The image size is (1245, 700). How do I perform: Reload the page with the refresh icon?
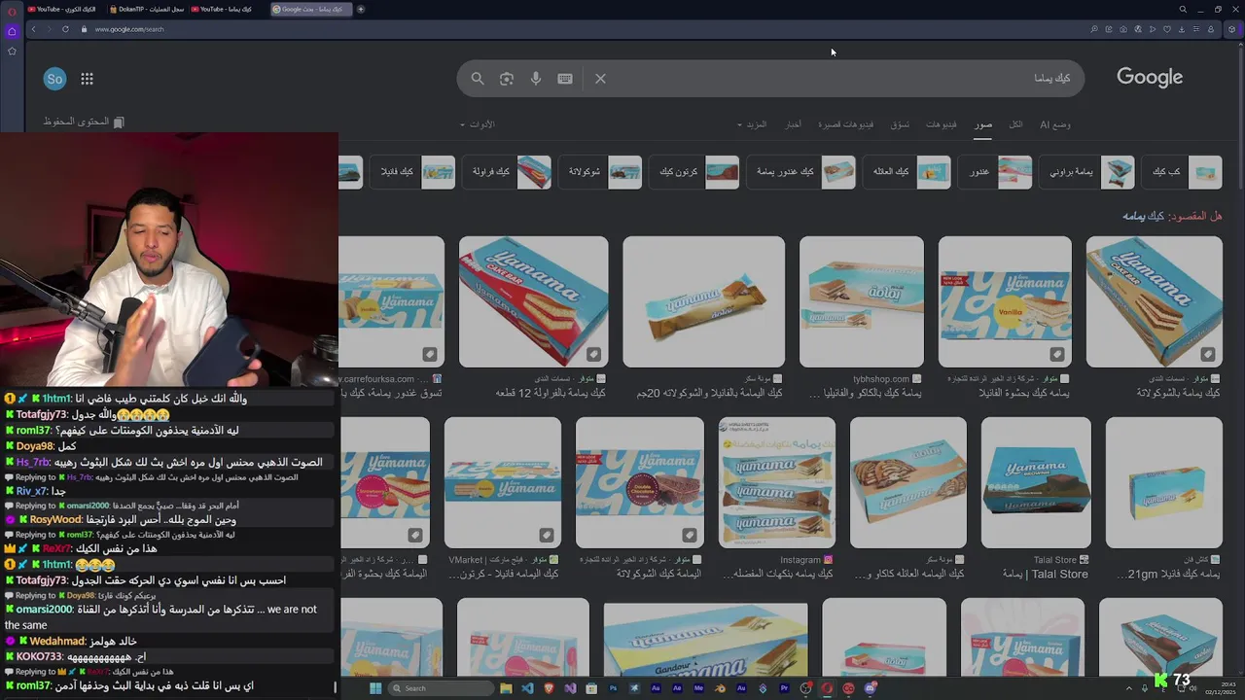pyautogui.click(x=65, y=29)
